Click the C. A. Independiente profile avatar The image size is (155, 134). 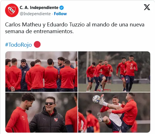click(x=12, y=10)
